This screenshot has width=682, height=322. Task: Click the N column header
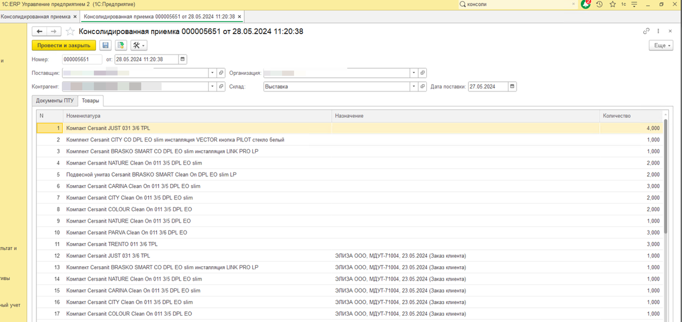click(50, 116)
